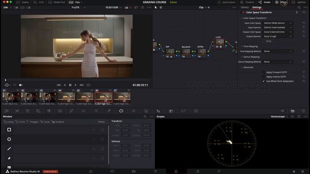
Task: Select the Settings tab
Action: pyautogui.click(x=257, y=7)
